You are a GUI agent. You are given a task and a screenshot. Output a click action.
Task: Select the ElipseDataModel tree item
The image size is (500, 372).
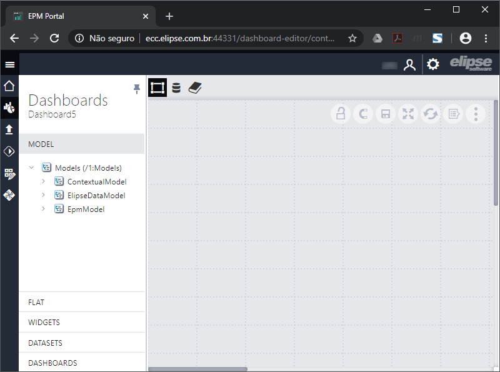tap(96, 195)
